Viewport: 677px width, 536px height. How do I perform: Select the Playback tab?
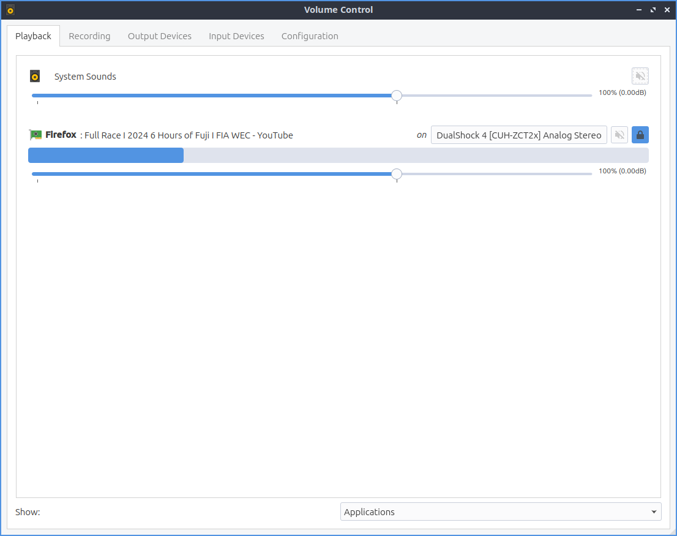pos(33,36)
